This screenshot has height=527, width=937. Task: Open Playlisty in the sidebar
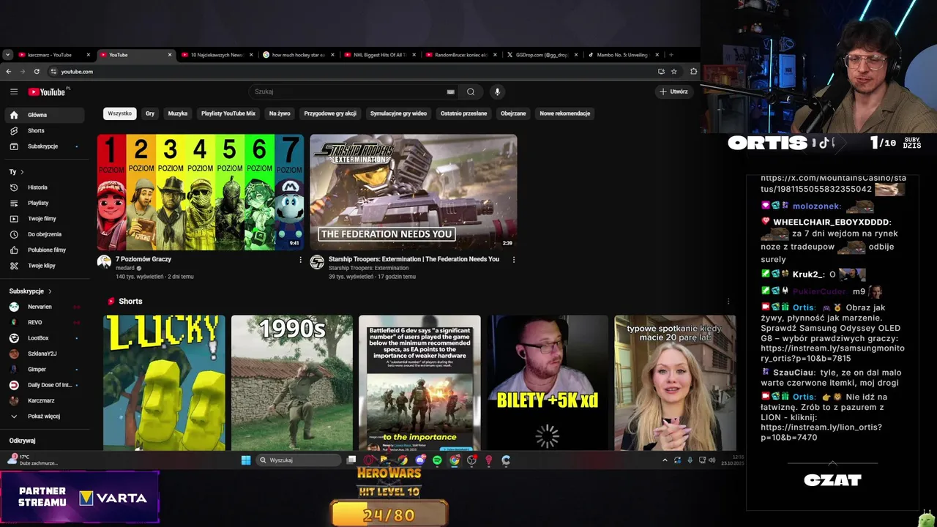coord(44,203)
